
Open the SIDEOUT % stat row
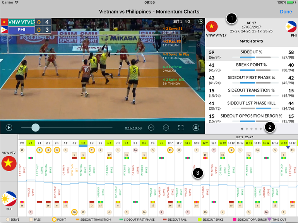(252, 54)
